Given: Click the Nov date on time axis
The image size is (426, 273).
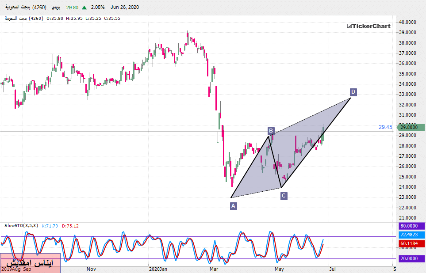Looking at the screenshot, I should click(91, 269).
